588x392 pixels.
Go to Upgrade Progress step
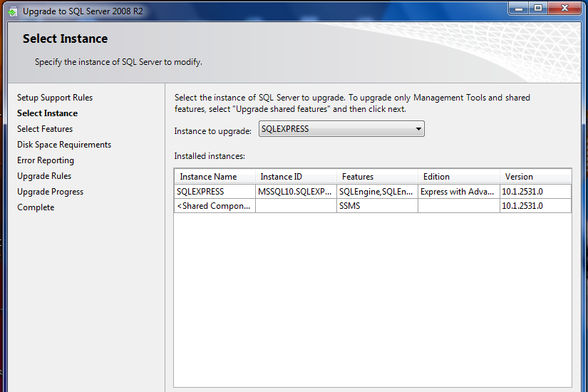pyautogui.click(x=50, y=192)
